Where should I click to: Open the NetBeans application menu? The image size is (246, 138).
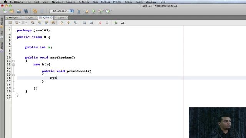(17, 2)
